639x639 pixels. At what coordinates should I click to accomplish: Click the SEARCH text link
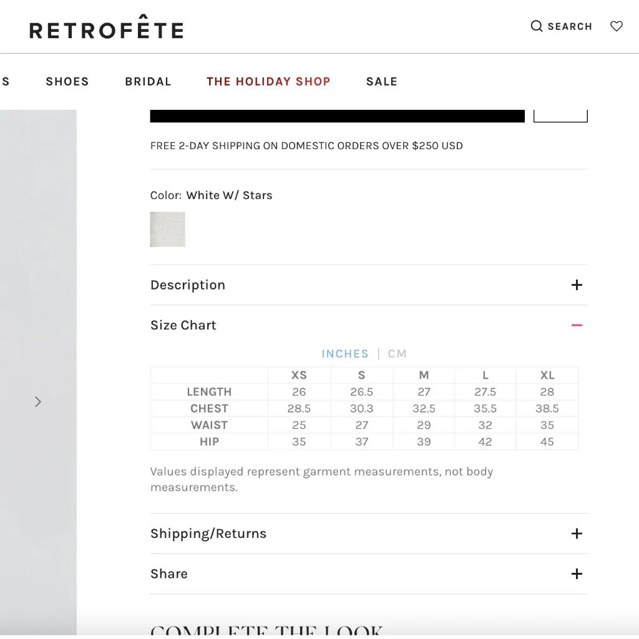tap(570, 26)
